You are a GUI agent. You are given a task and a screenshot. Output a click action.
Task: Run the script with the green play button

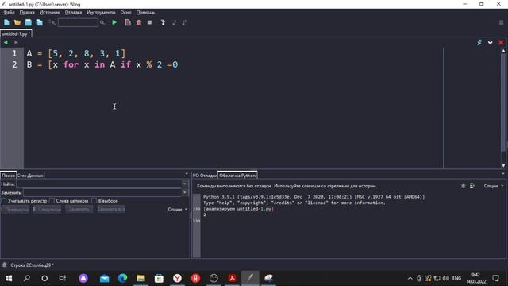(x=114, y=22)
